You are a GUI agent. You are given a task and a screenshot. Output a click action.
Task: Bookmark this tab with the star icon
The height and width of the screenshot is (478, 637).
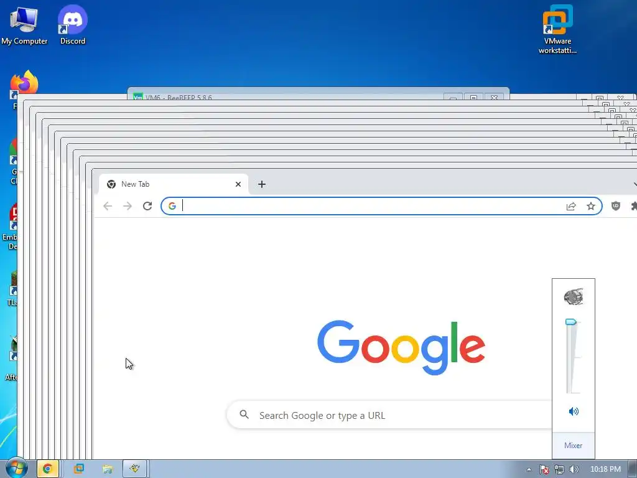(x=591, y=206)
